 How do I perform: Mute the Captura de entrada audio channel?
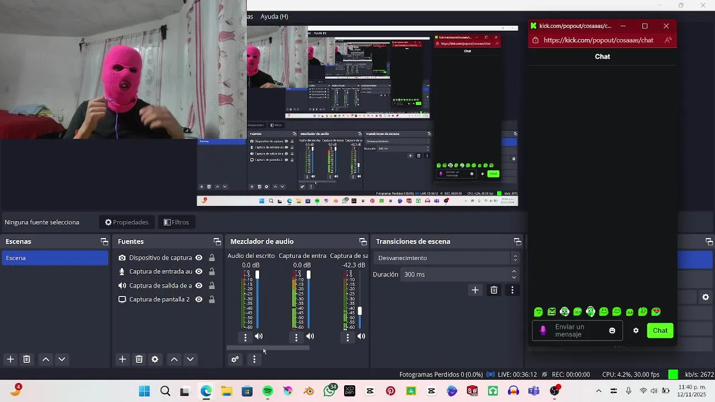[x=310, y=337]
